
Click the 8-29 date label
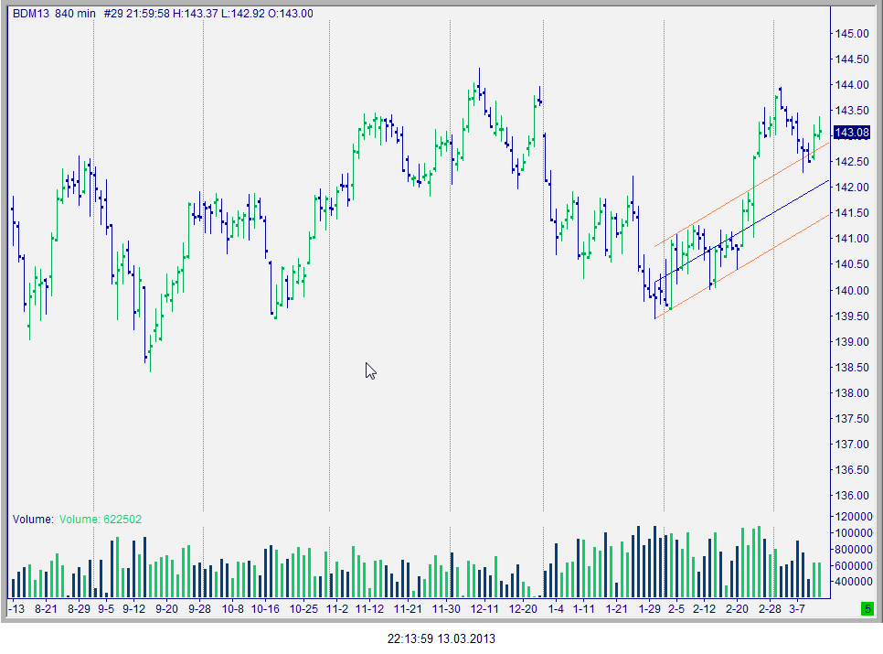[79, 609]
